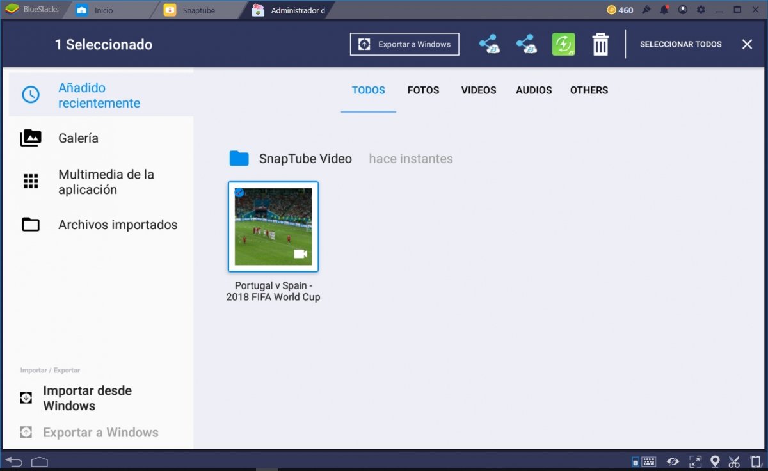Image resolution: width=768 pixels, height=471 pixels.
Task: Click the Exportar a Windows toolbar button
Action: point(404,44)
